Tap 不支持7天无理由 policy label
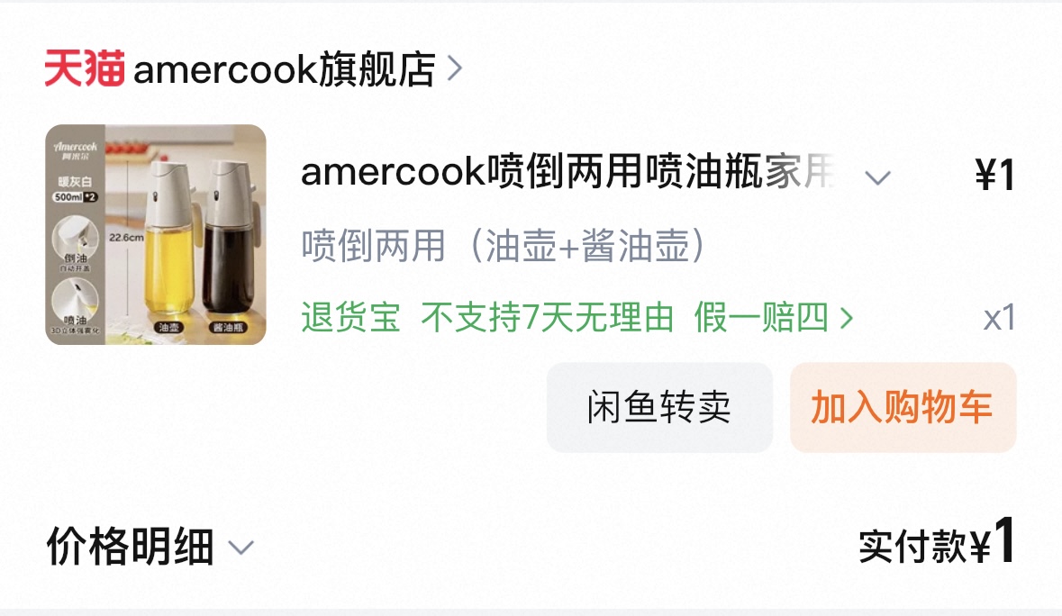1062x616 pixels. pyautogui.click(x=548, y=317)
